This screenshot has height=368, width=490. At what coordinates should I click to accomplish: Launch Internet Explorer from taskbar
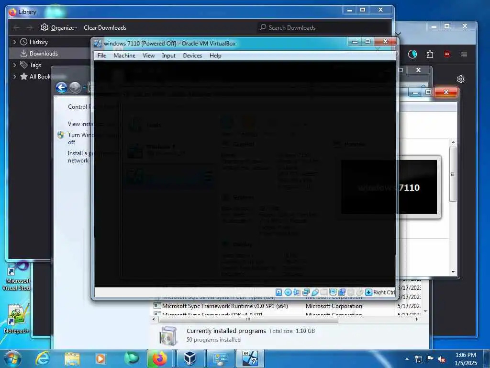[x=43, y=358]
